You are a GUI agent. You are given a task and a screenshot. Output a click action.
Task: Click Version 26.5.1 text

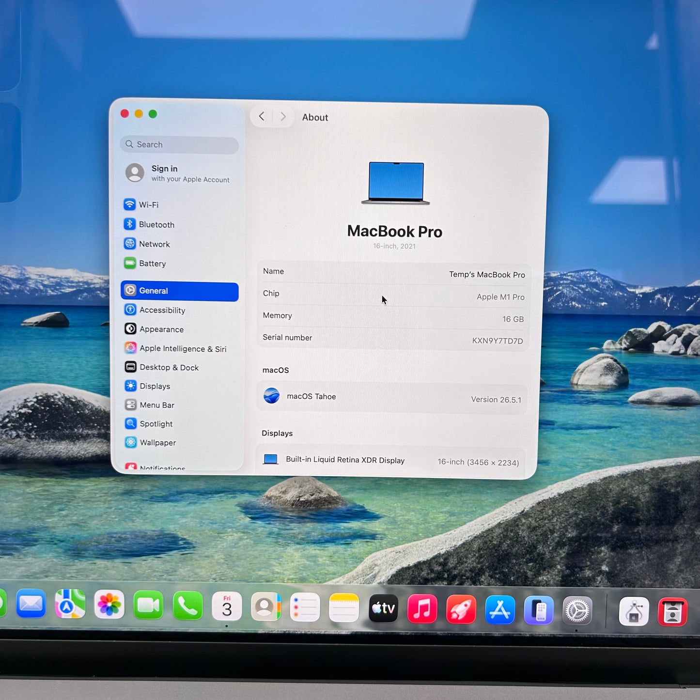[x=496, y=400]
